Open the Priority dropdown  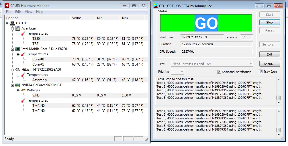[177, 72]
